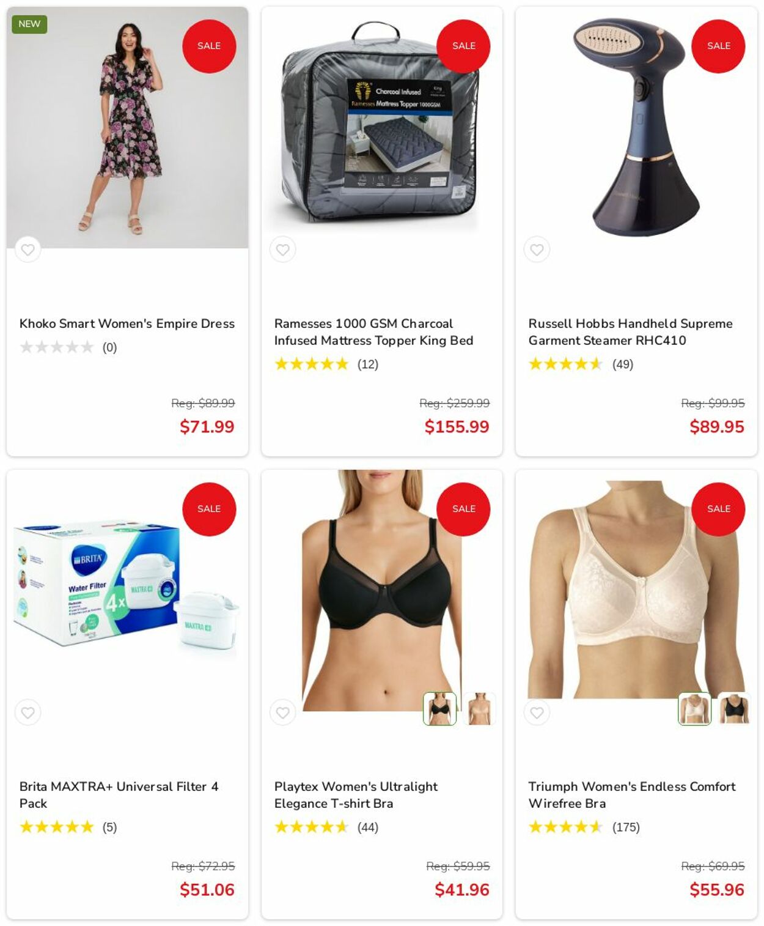This screenshot has width=764, height=926.
Task: Add Khoko Empire Dress to wishlist
Action: coord(28,250)
